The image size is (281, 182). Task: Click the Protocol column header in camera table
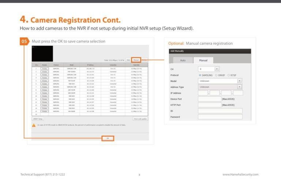click(x=56, y=65)
